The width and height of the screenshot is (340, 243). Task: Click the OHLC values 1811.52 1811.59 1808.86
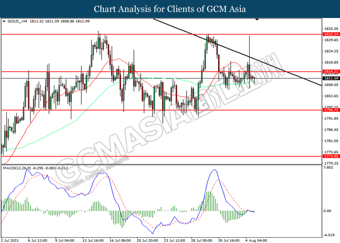click(52, 21)
